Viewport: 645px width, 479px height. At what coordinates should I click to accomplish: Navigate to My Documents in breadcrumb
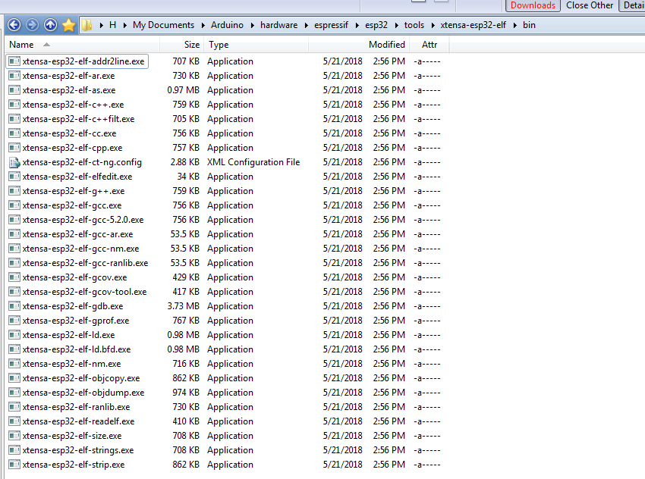pos(163,25)
